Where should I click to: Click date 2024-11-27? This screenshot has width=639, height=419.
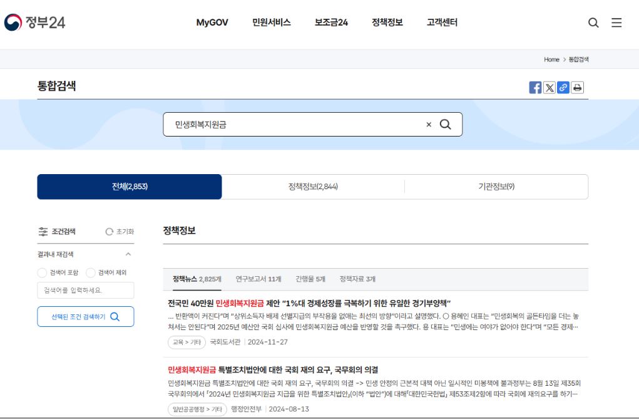(x=268, y=343)
